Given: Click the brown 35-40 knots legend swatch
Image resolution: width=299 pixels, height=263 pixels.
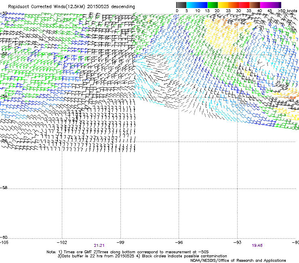Looking at the screenshot, I should coord(255,5).
